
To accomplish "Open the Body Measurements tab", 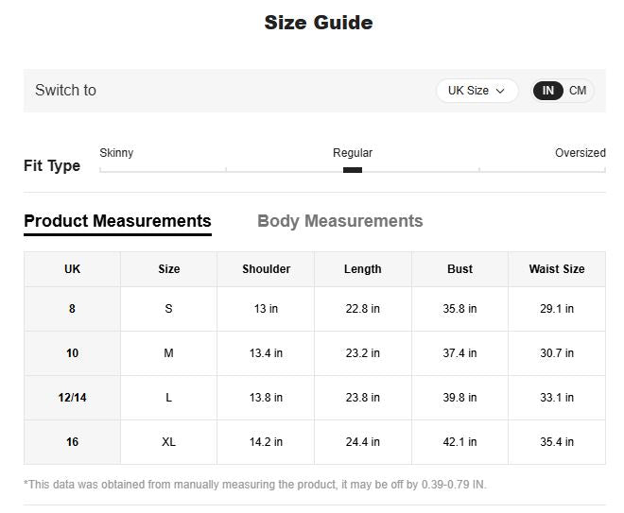I will pos(339,221).
